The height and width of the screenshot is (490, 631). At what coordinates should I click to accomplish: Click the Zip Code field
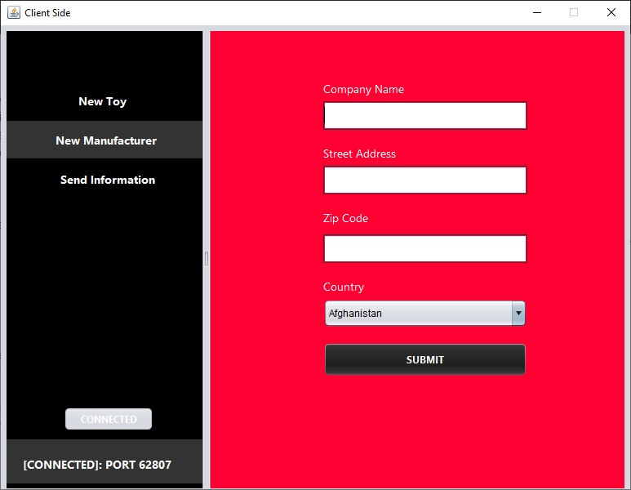425,248
